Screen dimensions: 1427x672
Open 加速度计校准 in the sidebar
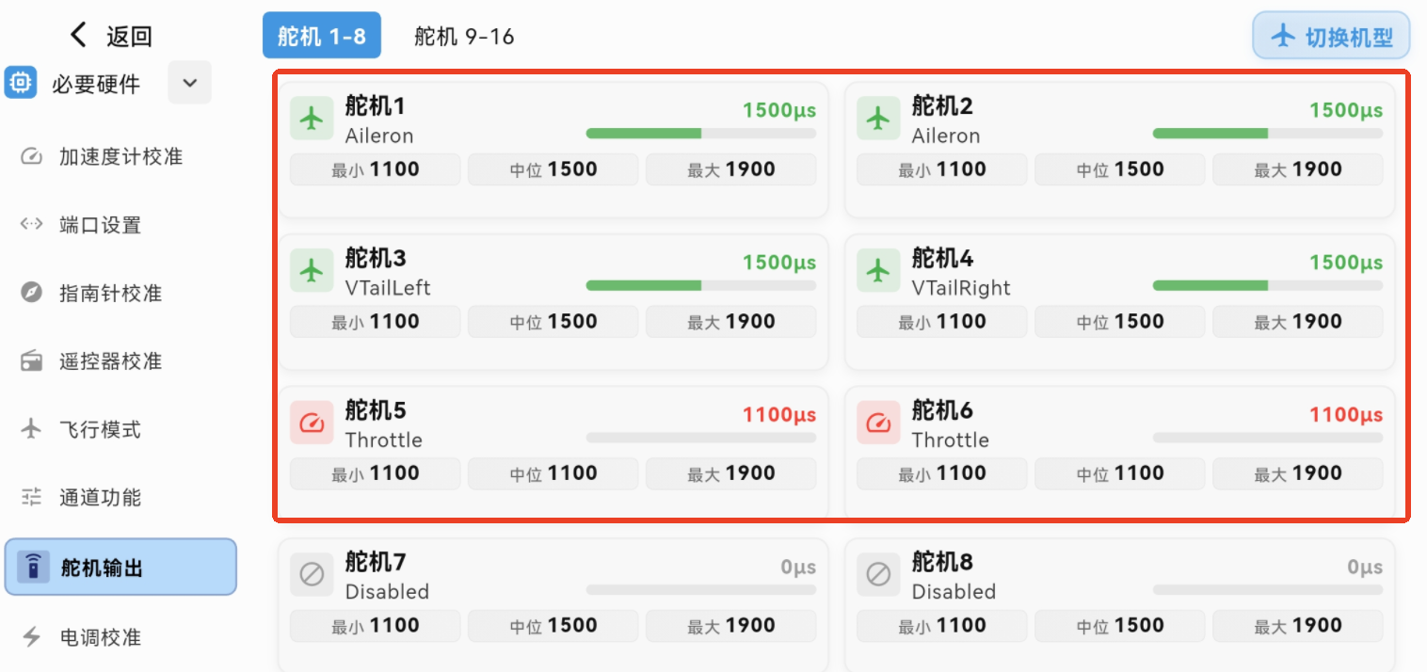pos(120,156)
